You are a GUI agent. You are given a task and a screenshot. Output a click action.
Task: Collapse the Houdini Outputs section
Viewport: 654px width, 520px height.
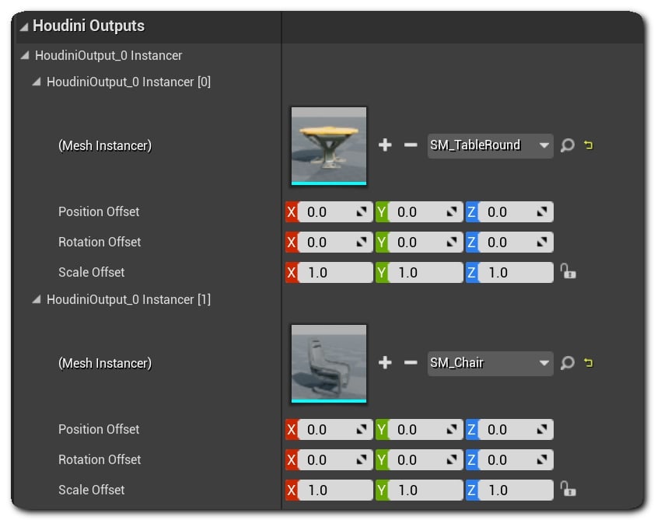[24, 27]
